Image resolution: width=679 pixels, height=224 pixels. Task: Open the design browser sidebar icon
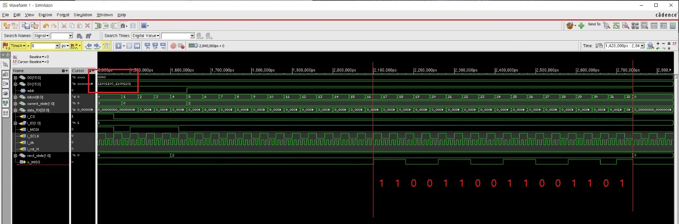coord(6,65)
